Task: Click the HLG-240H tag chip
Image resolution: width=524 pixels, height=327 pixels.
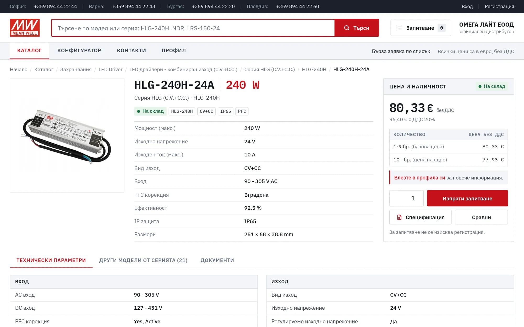Action: 182,111
